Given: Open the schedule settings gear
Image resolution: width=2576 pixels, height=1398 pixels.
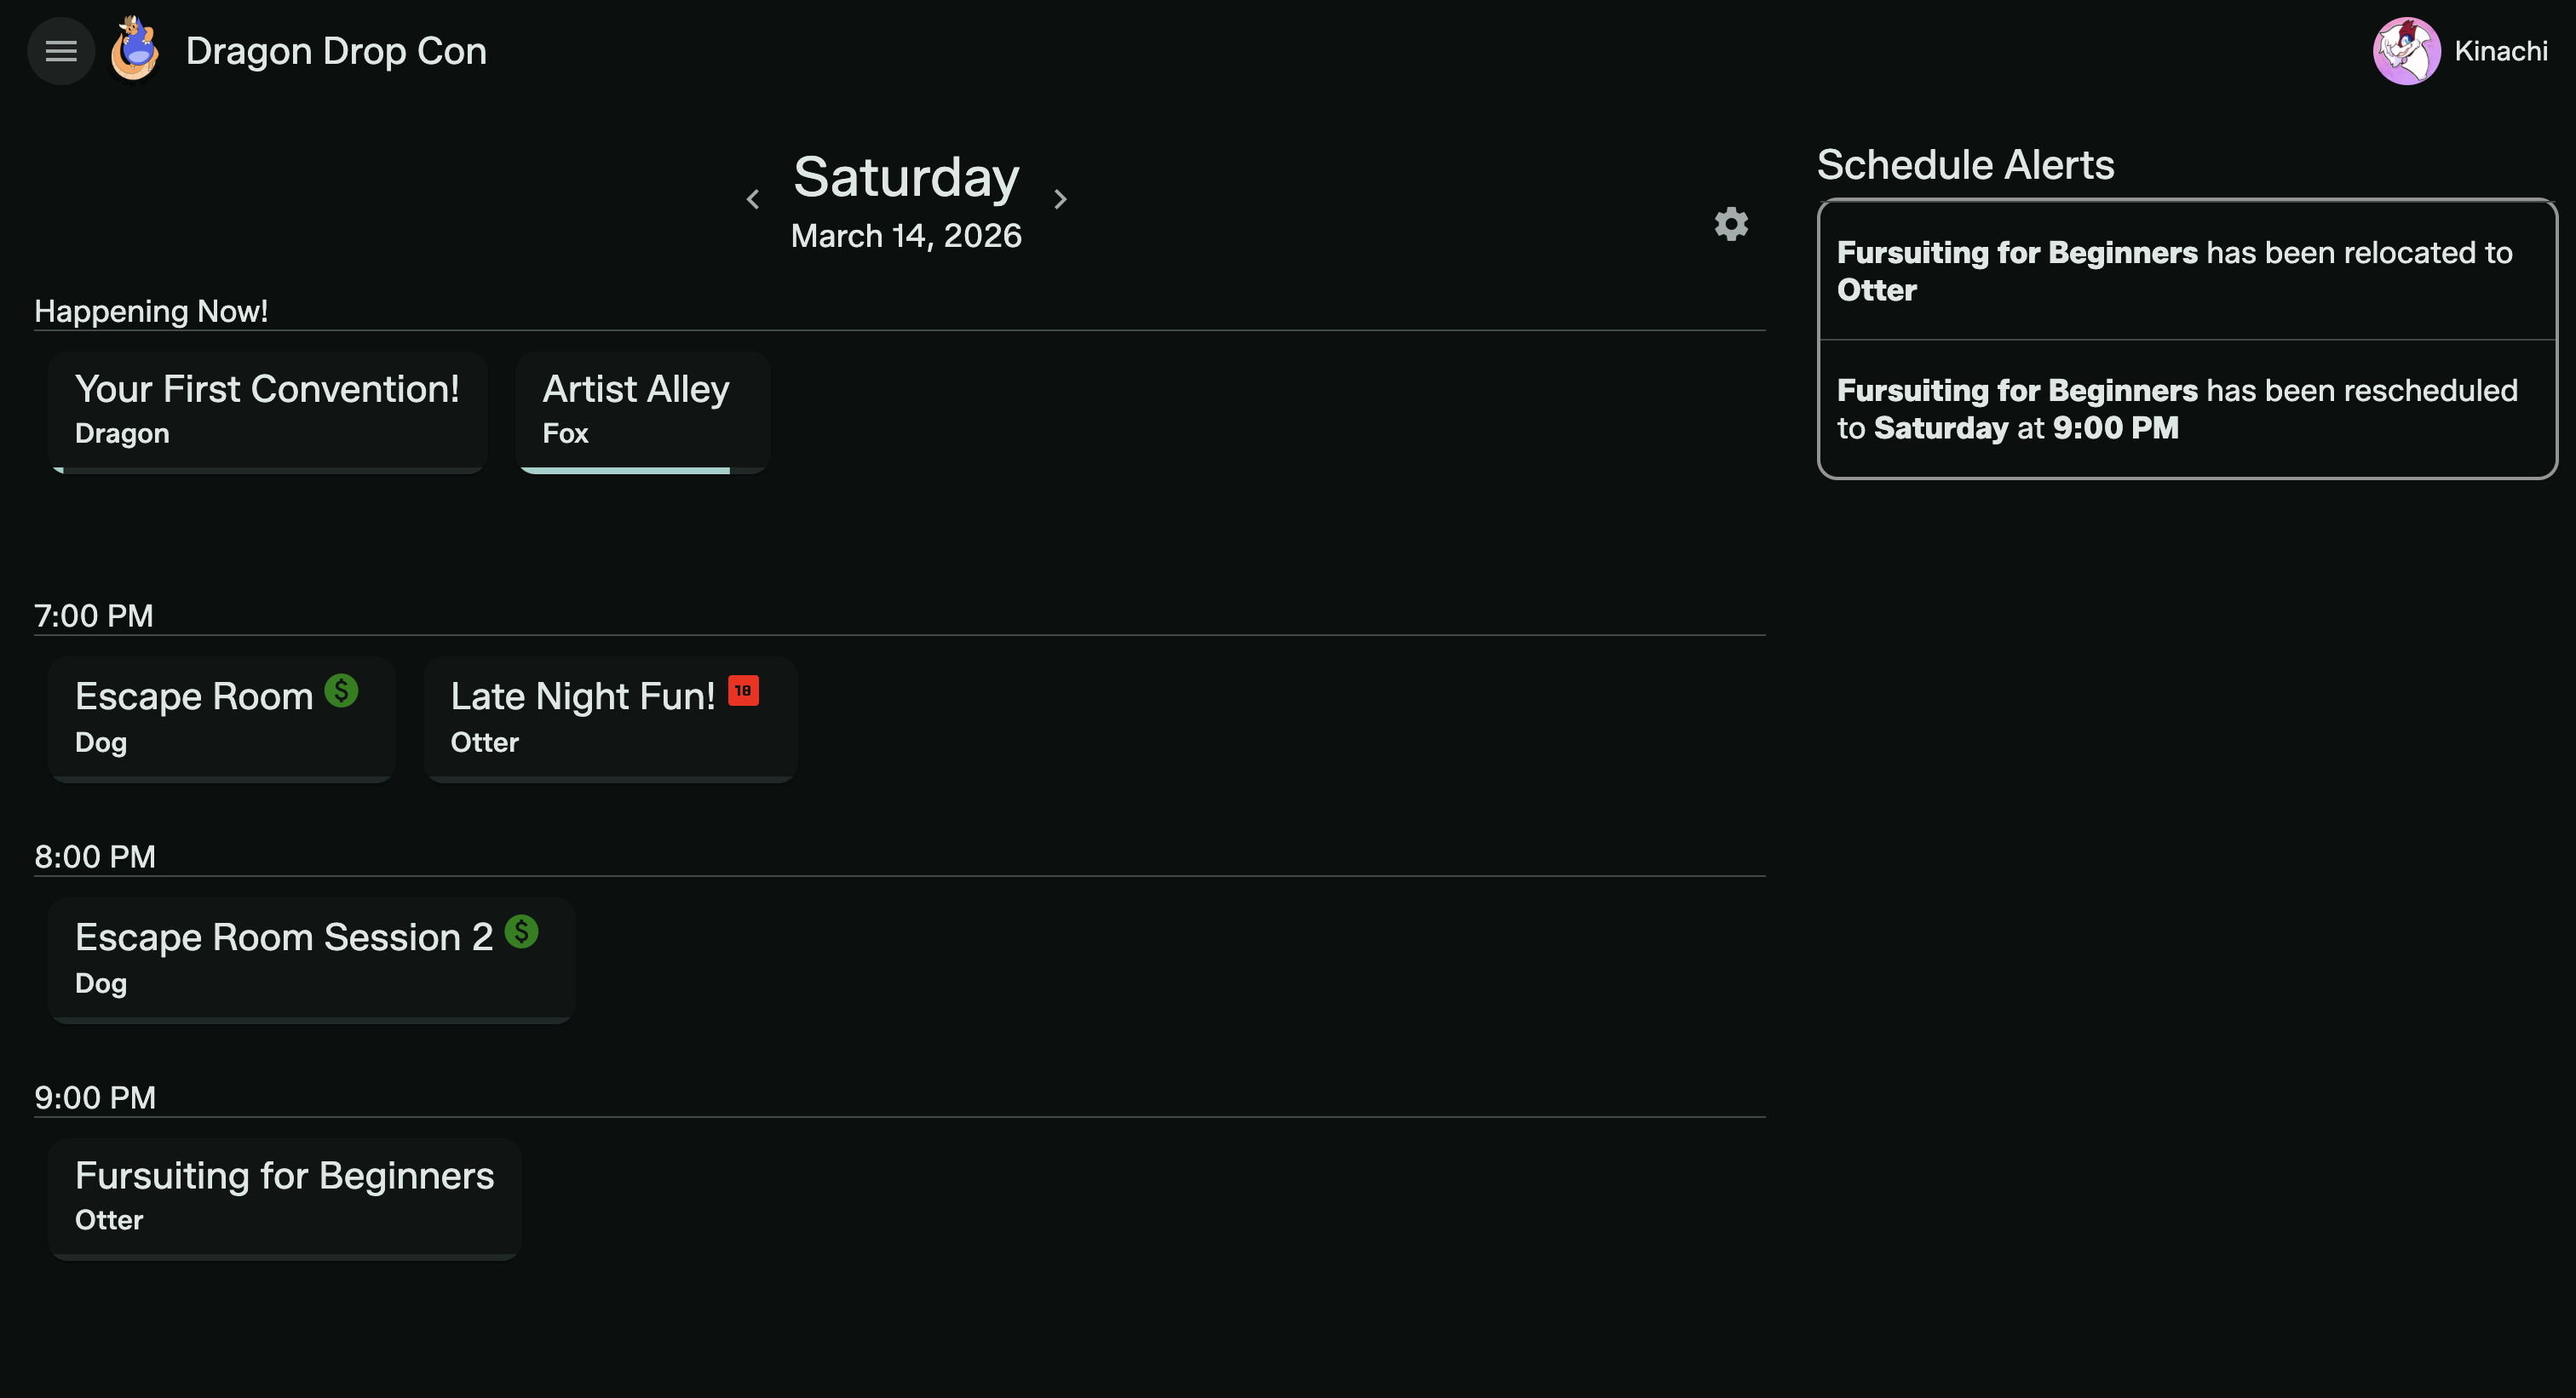Looking at the screenshot, I should [1731, 224].
